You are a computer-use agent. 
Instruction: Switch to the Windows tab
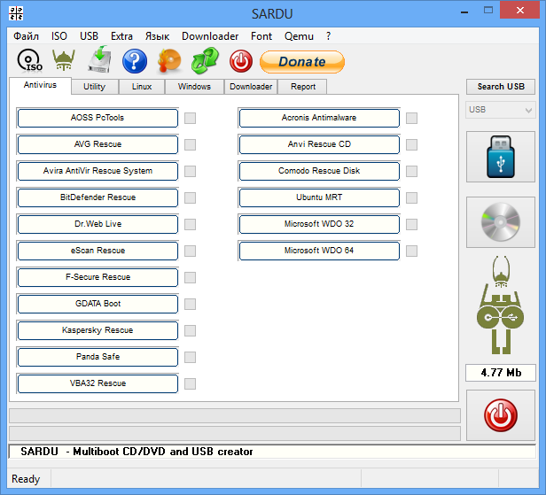194,87
